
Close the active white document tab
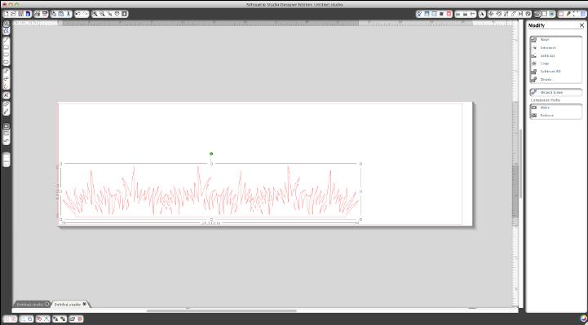pos(84,304)
